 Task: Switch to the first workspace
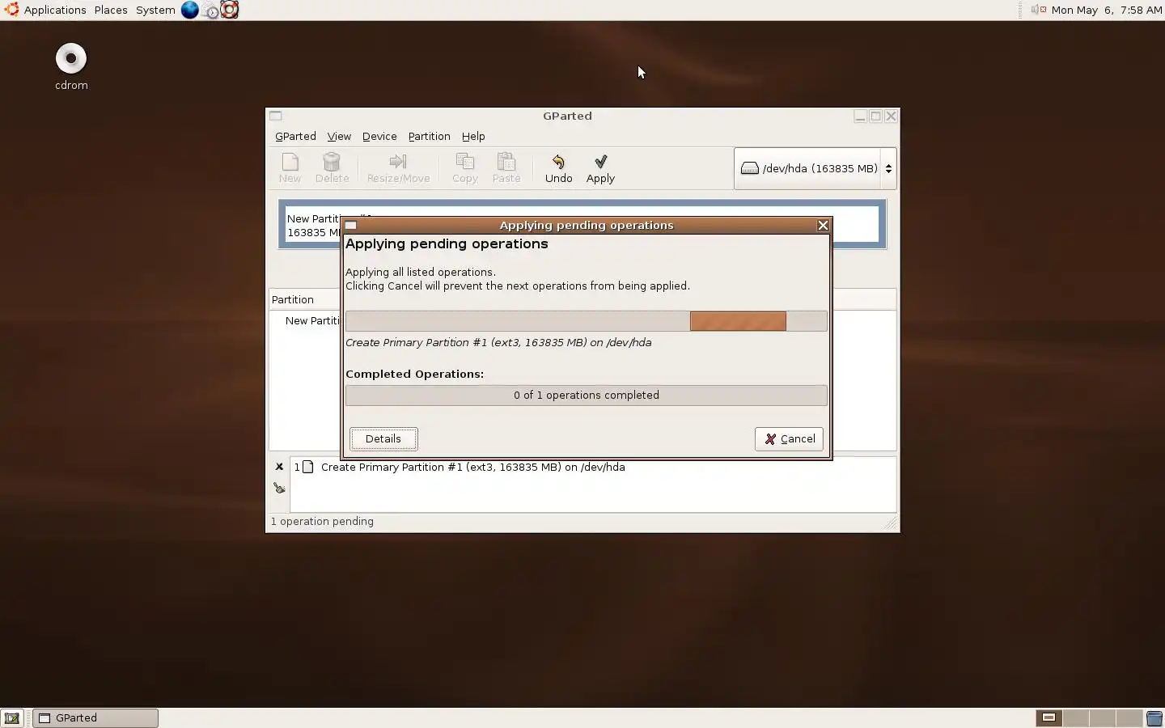click(x=1049, y=718)
